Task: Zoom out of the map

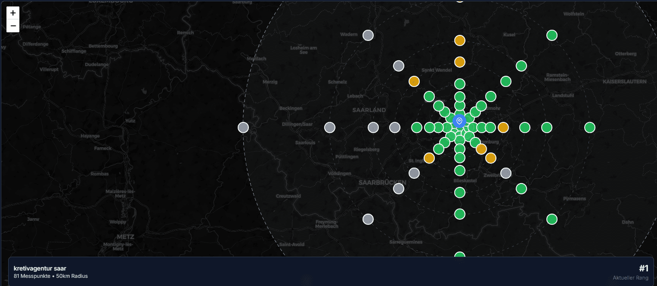Action: (x=13, y=26)
